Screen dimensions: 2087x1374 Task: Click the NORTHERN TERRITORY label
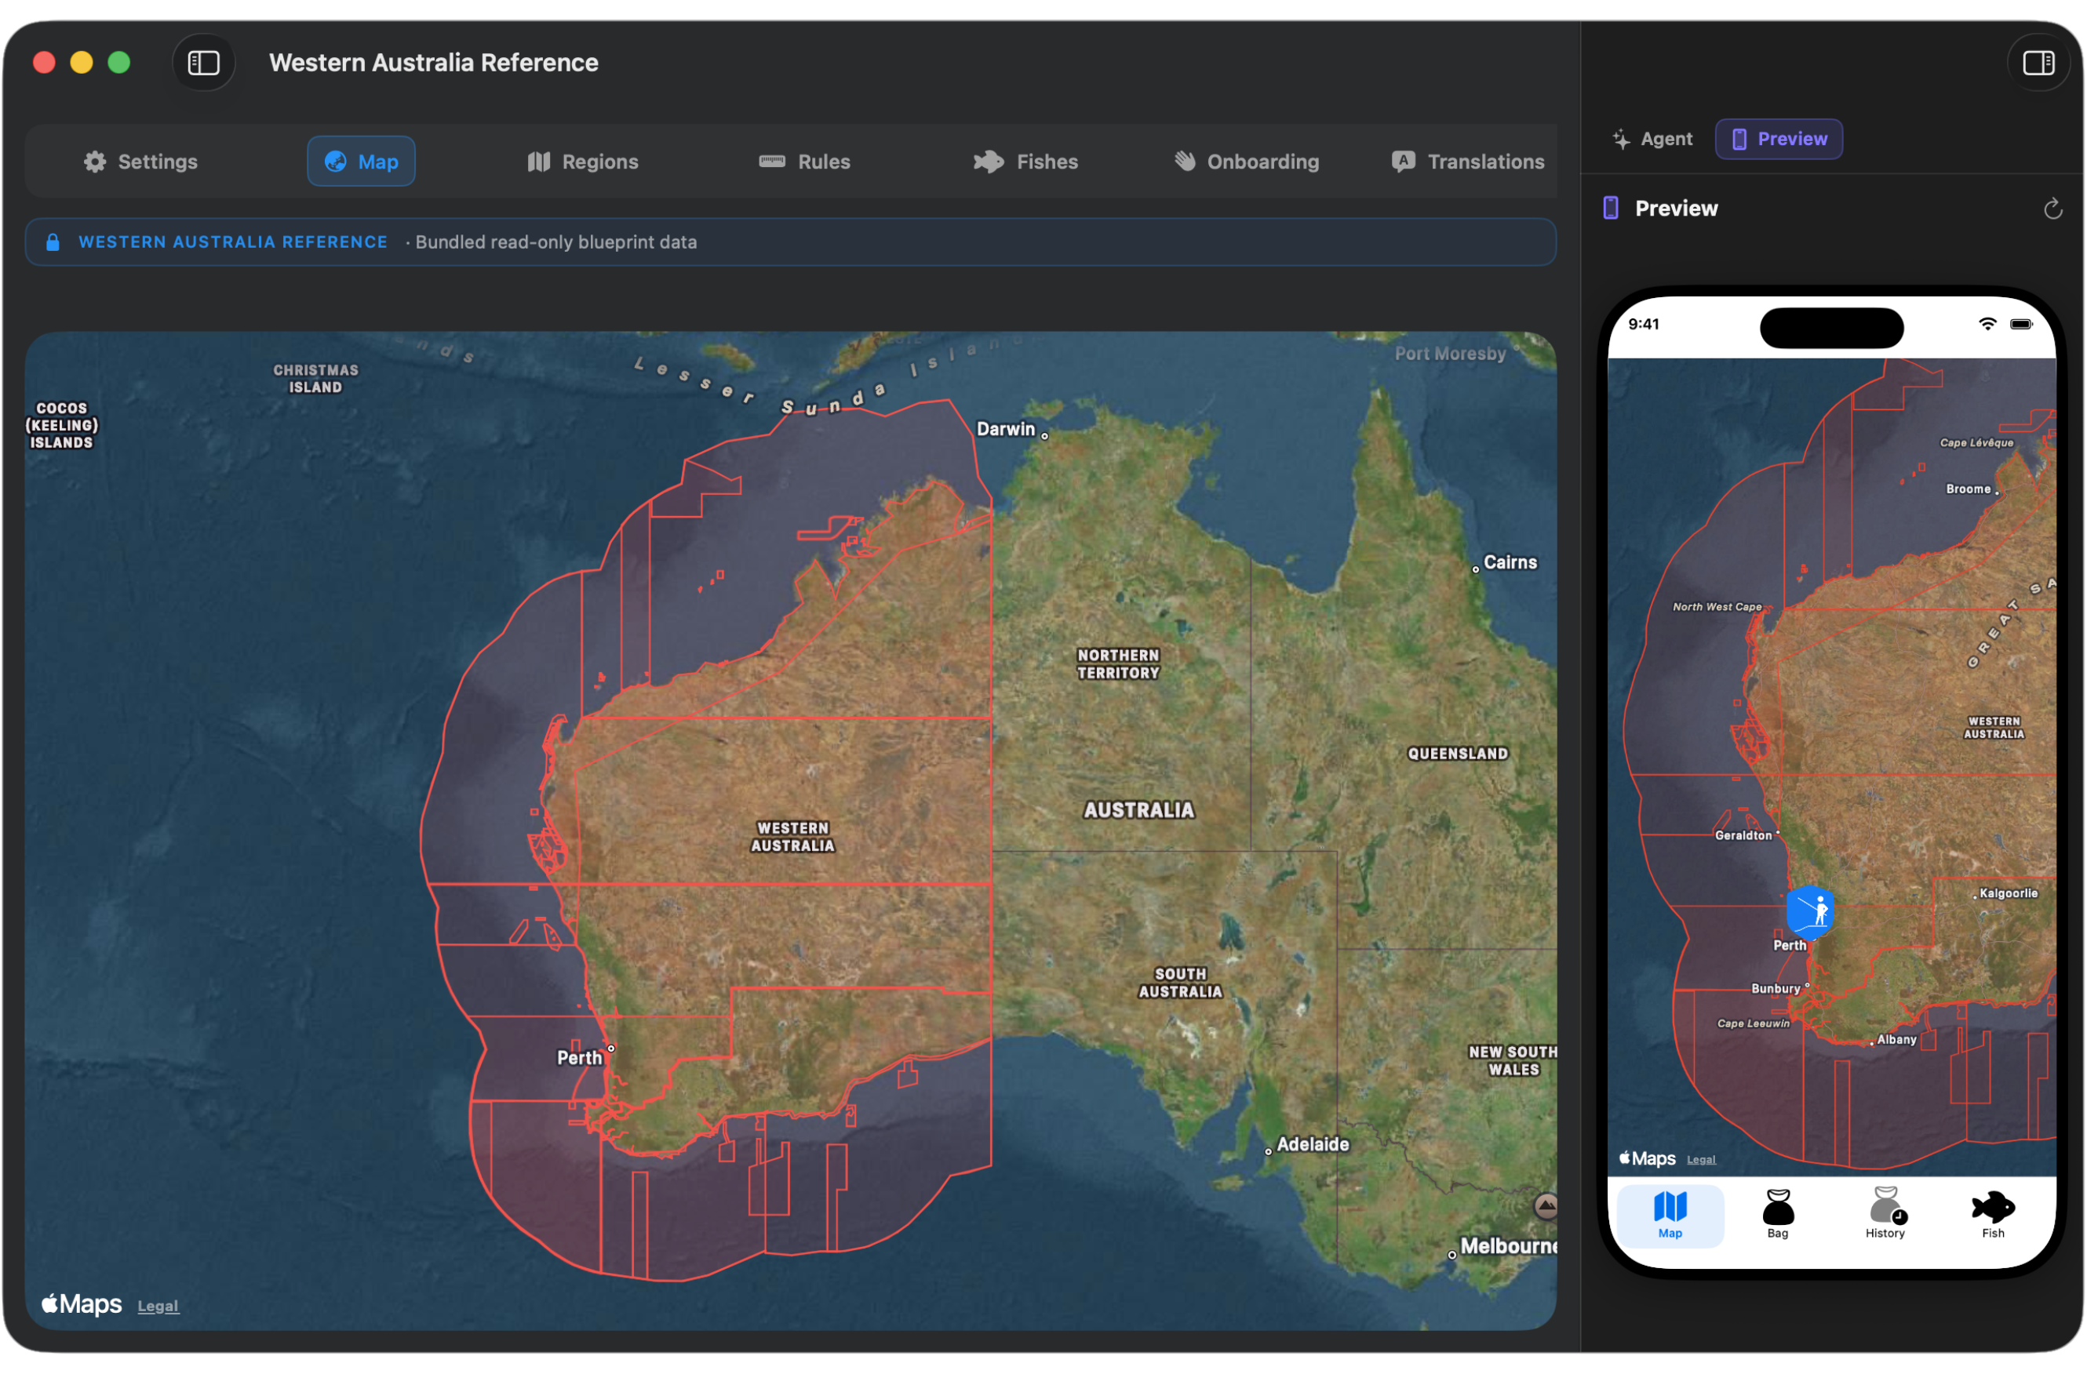(1118, 664)
